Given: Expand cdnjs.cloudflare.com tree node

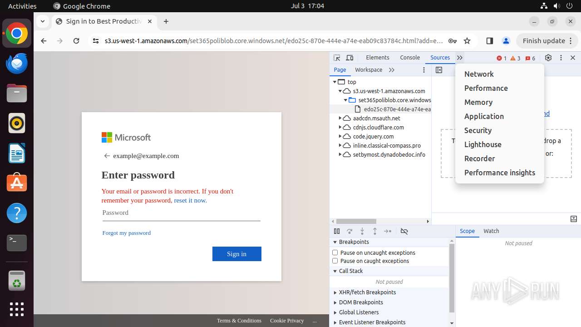Looking at the screenshot, I should click(x=340, y=127).
